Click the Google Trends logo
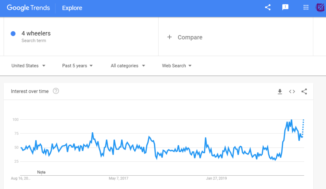This screenshot has width=326, height=189. click(x=28, y=8)
